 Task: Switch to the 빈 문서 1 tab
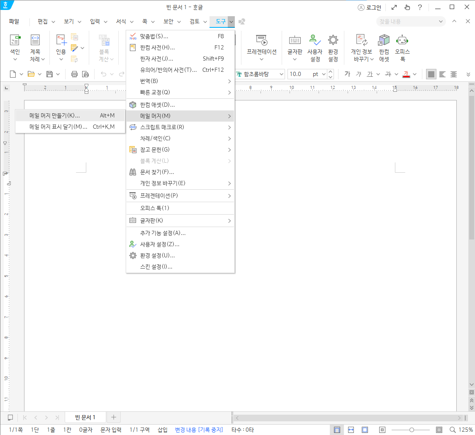(85, 418)
